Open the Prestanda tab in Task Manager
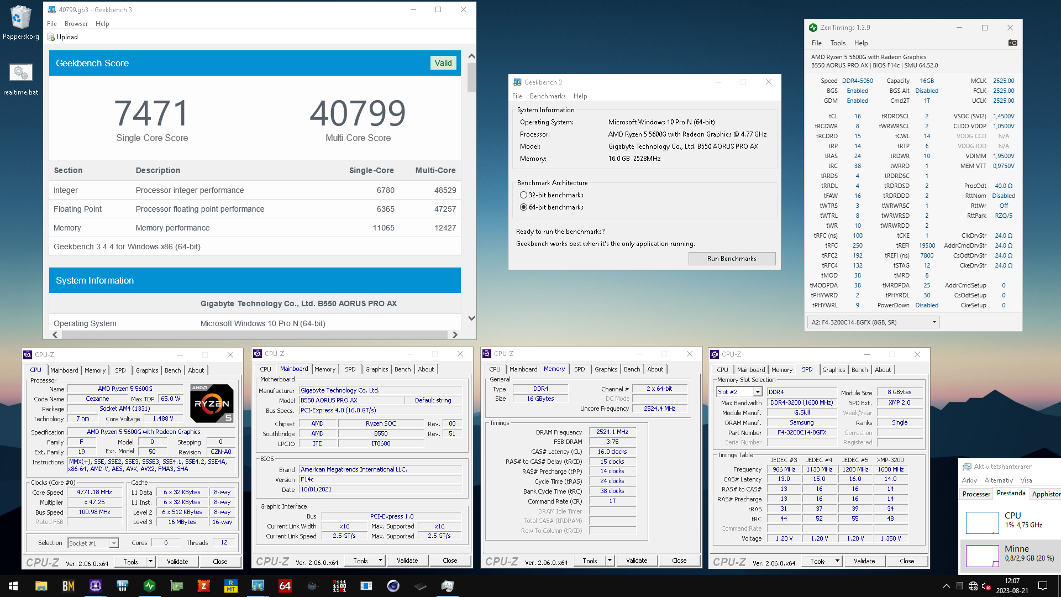Viewport: 1061px width, 597px height. click(1011, 494)
